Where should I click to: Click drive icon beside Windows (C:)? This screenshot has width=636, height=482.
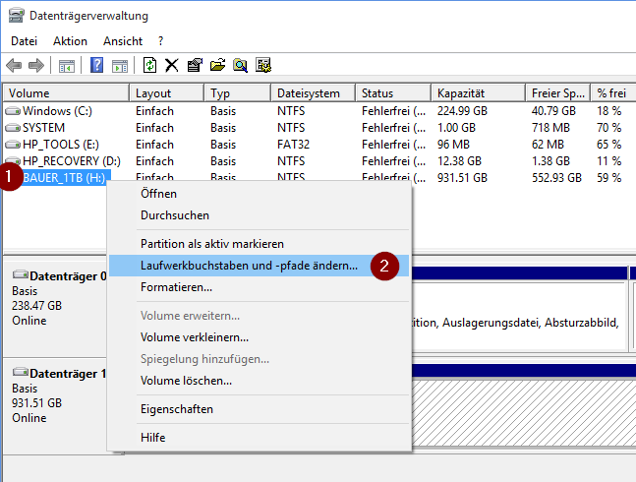[13, 111]
